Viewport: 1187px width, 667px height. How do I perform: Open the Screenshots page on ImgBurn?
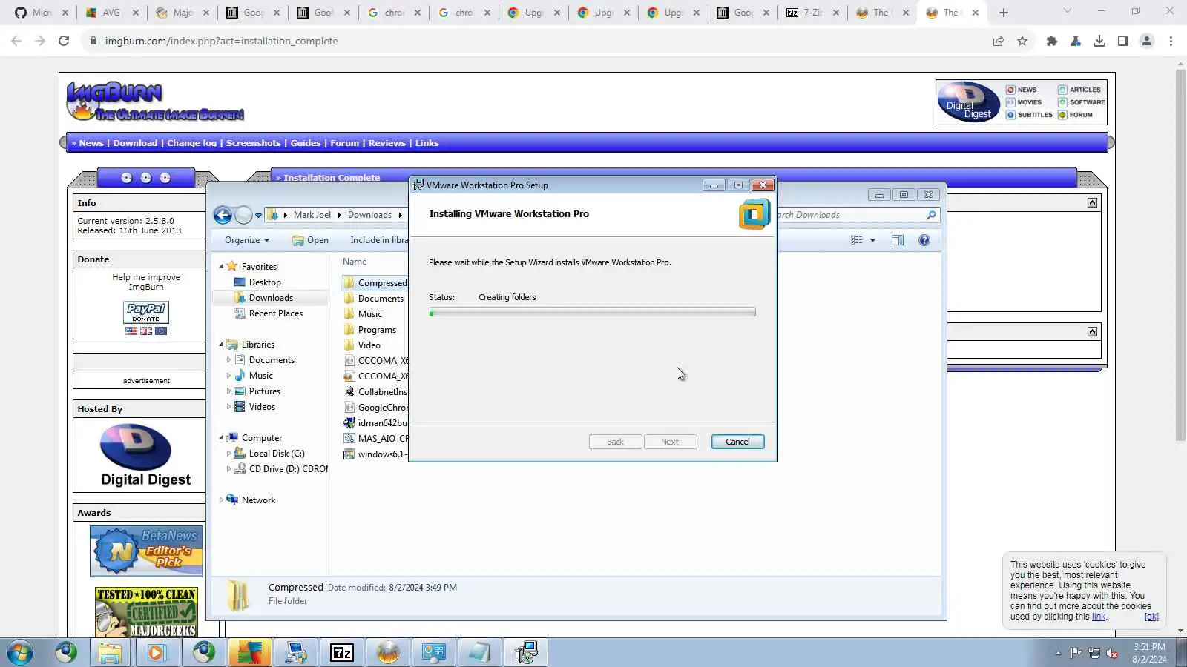[x=254, y=143]
